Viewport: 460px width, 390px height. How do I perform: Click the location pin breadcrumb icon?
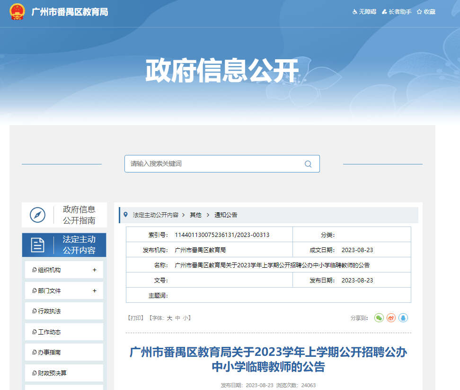coord(125,215)
